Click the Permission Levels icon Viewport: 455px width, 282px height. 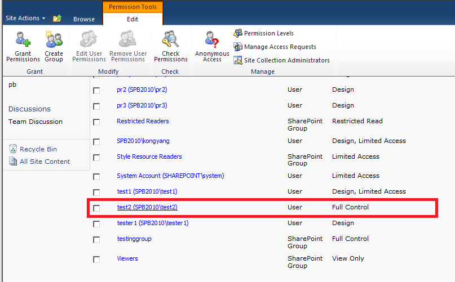point(238,33)
